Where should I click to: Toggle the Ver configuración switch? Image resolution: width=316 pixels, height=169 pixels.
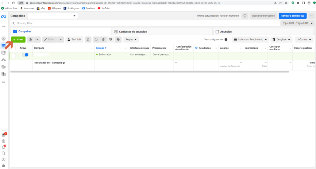pyautogui.click(x=227, y=40)
